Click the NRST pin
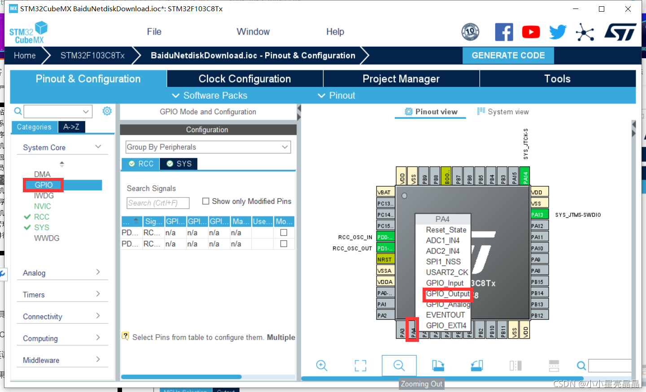The height and width of the screenshot is (392, 646). tap(385, 259)
